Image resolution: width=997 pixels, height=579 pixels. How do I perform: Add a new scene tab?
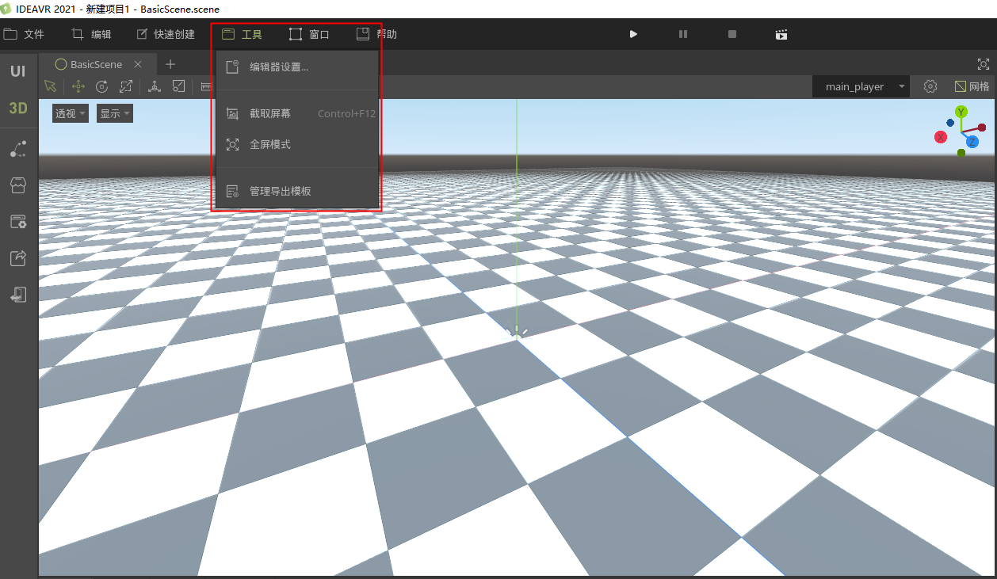point(170,64)
